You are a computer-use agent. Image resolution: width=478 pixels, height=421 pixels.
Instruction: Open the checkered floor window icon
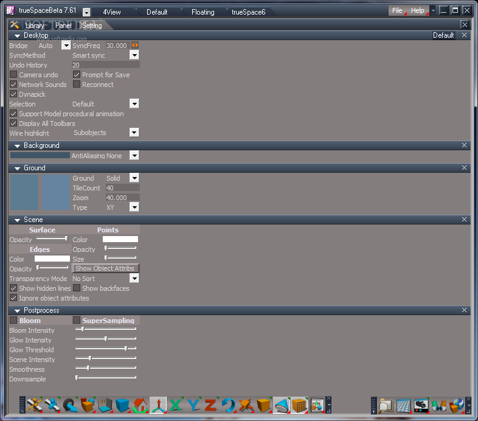pos(404,405)
